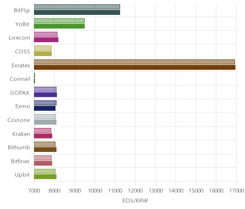Select the dark purple GOPAX bar
Viewport: 245px width, 209px height.
tap(45, 94)
